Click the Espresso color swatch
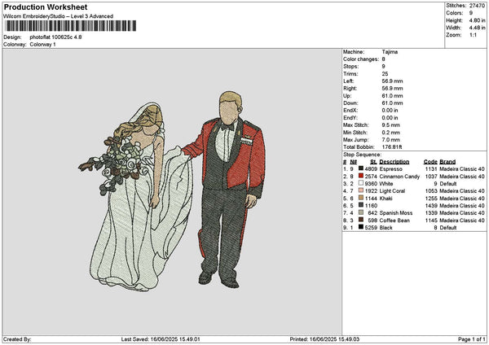The width and height of the screenshot is (489, 345). tap(361, 168)
